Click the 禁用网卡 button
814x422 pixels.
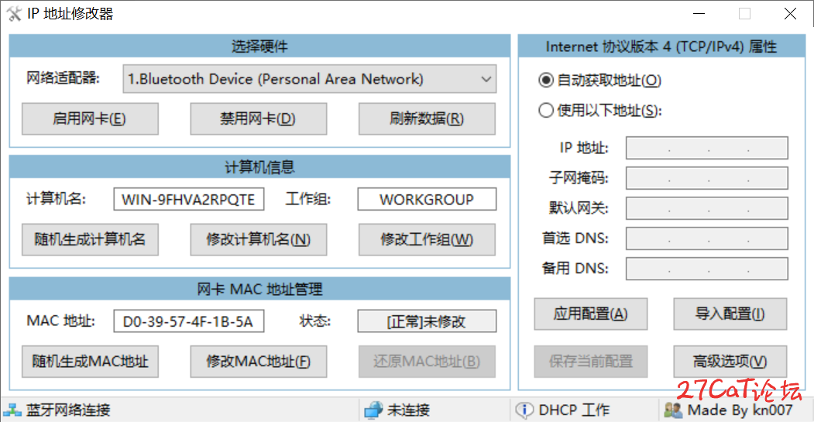pyautogui.click(x=258, y=119)
